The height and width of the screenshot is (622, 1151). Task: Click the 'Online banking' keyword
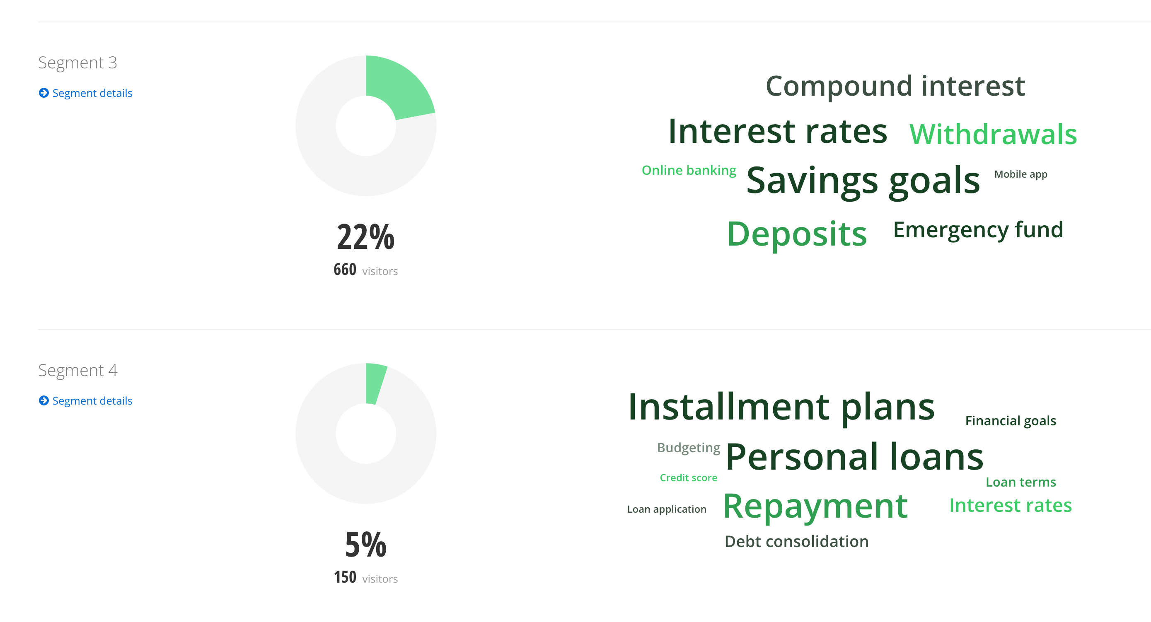[689, 170]
